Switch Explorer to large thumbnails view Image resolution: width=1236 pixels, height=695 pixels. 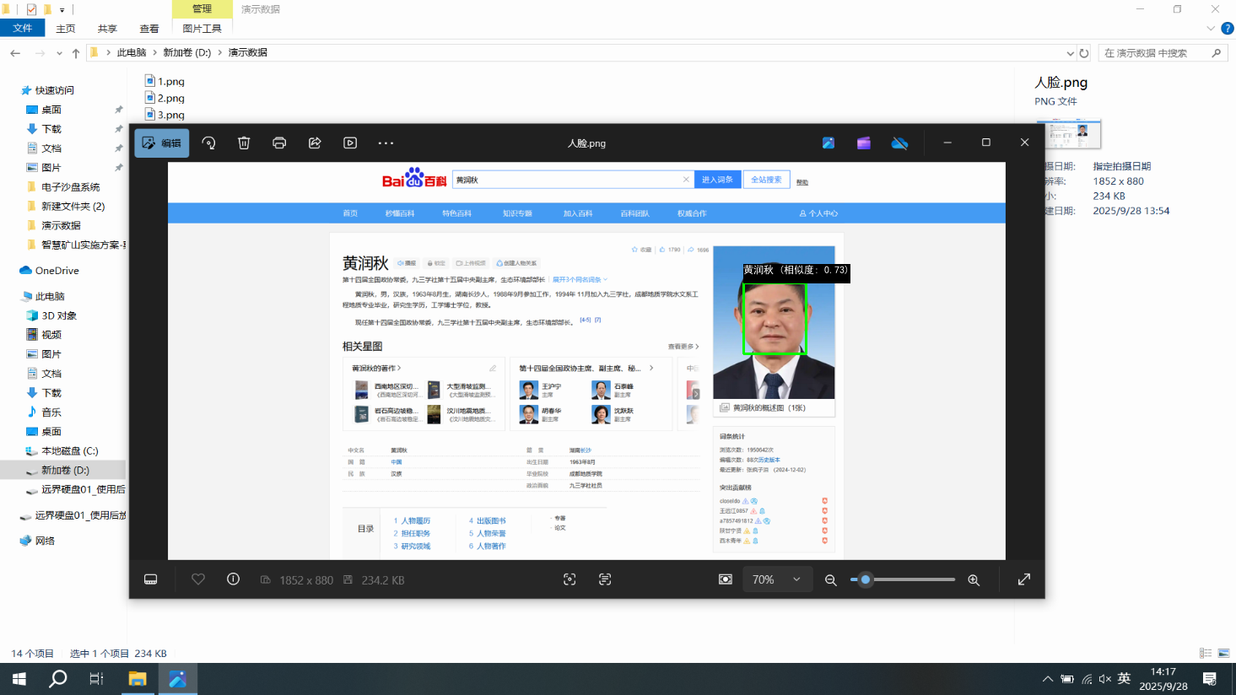[x=1223, y=654]
